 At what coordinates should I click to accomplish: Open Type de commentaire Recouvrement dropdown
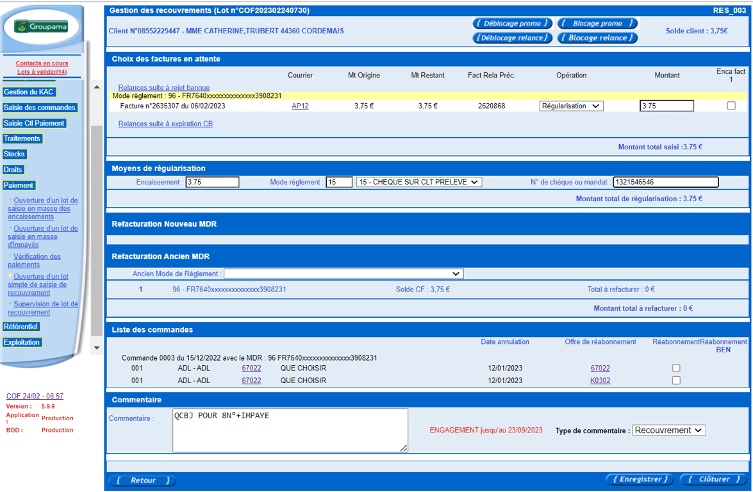pos(669,430)
